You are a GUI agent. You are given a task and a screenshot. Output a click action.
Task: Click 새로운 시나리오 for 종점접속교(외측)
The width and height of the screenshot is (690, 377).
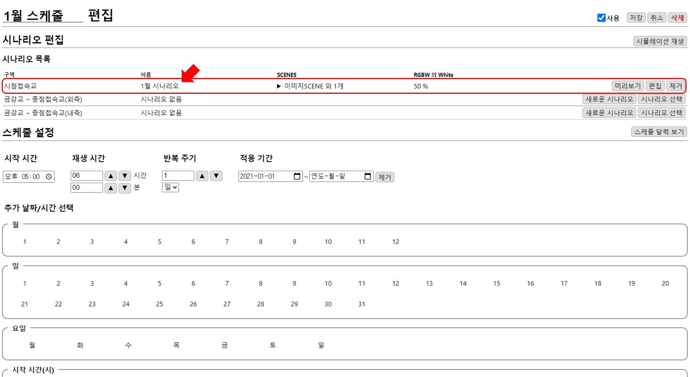point(609,99)
